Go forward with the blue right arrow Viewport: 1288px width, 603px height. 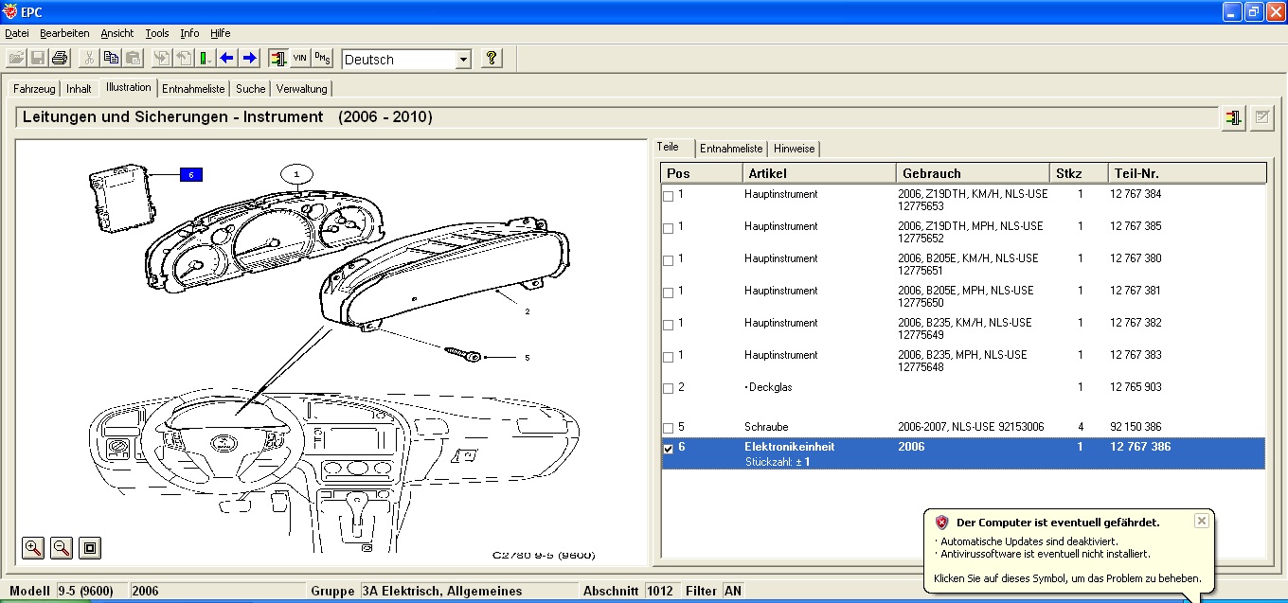[250, 59]
